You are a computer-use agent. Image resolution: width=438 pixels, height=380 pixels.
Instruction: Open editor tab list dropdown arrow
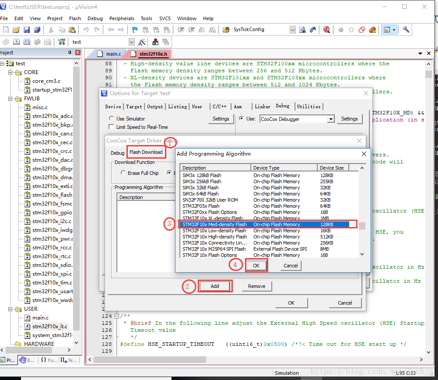(420, 53)
